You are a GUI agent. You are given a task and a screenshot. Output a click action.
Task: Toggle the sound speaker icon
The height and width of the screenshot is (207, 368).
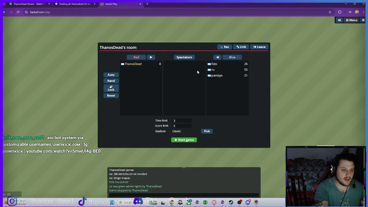pos(339,20)
